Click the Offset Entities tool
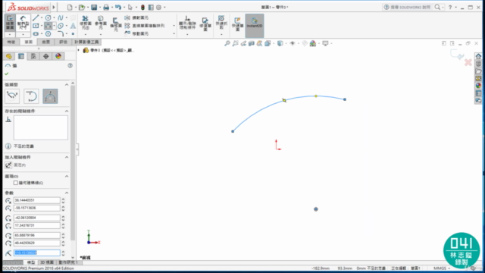 pos(115,24)
